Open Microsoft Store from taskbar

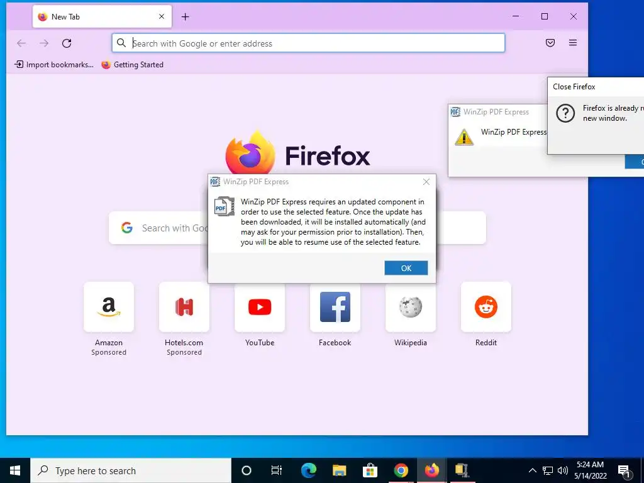tap(370, 470)
